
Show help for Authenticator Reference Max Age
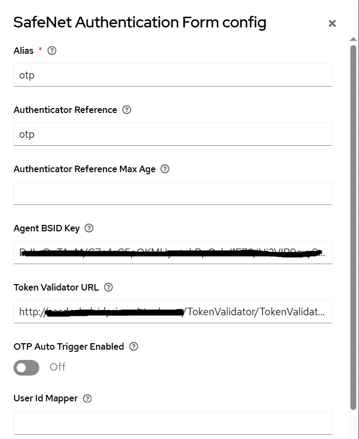click(165, 169)
